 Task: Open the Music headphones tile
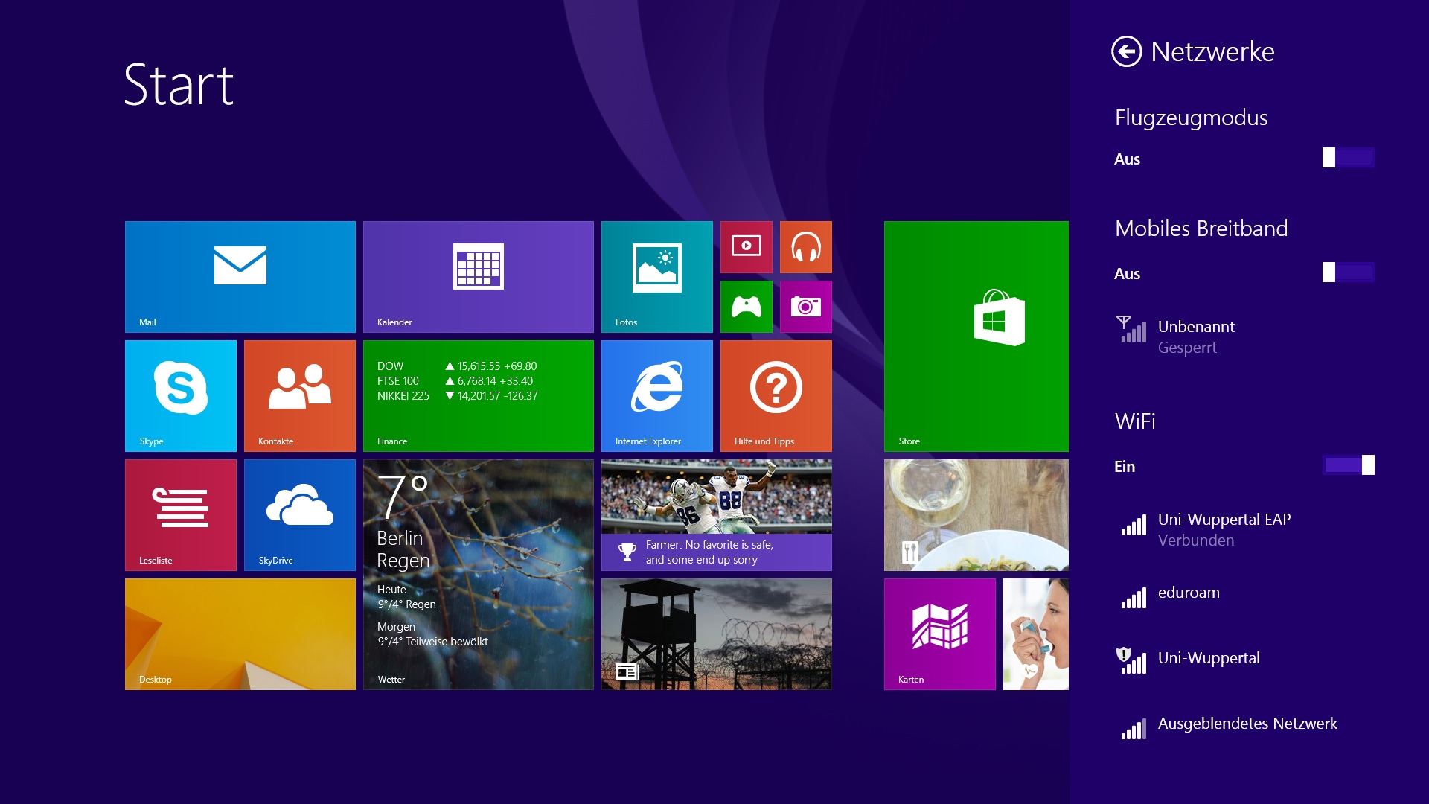coord(805,246)
